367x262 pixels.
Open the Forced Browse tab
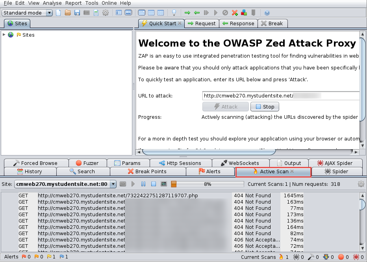(x=36, y=163)
